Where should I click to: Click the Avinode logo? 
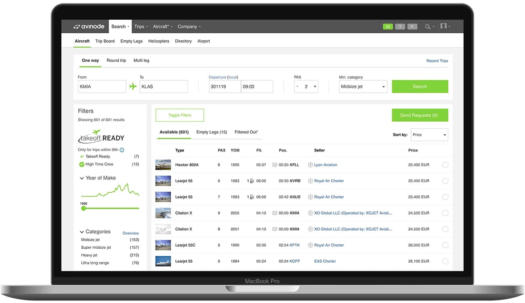pos(89,27)
